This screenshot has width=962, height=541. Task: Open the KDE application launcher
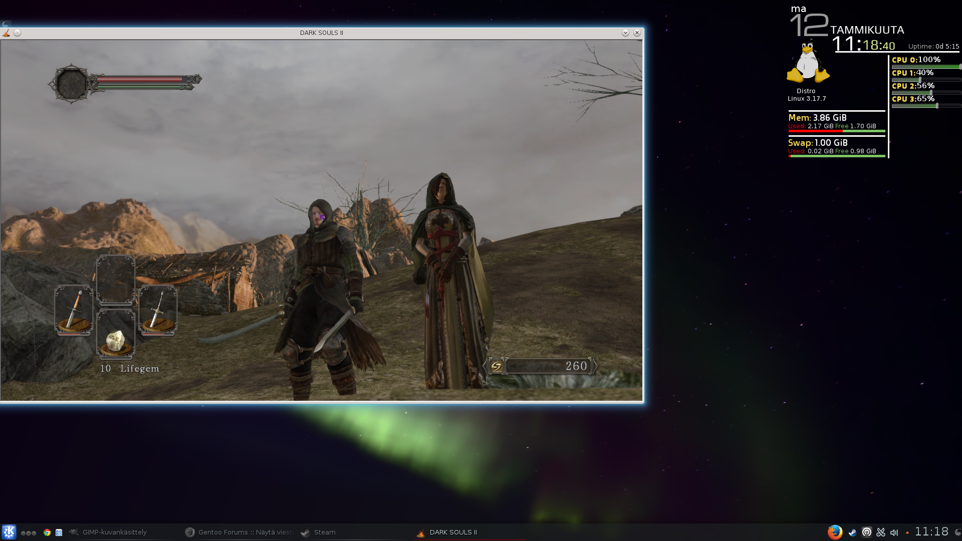(9, 532)
